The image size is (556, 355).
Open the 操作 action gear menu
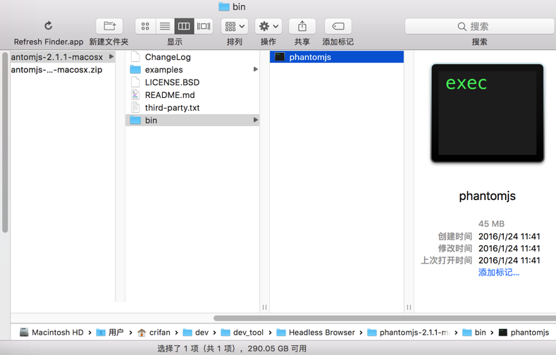click(x=268, y=26)
